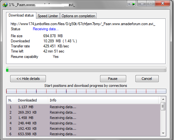Click the N. column header
174x140 pixels.
11,100
